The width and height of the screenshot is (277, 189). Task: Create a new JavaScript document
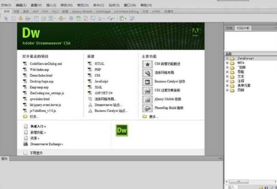(x=101, y=81)
